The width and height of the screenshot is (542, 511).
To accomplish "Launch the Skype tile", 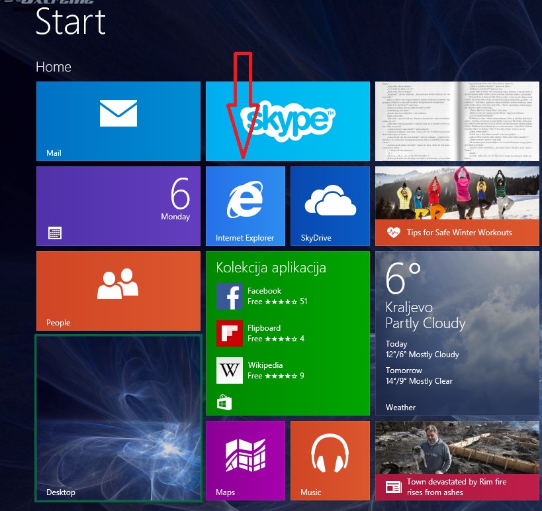I will tap(288, 121).
